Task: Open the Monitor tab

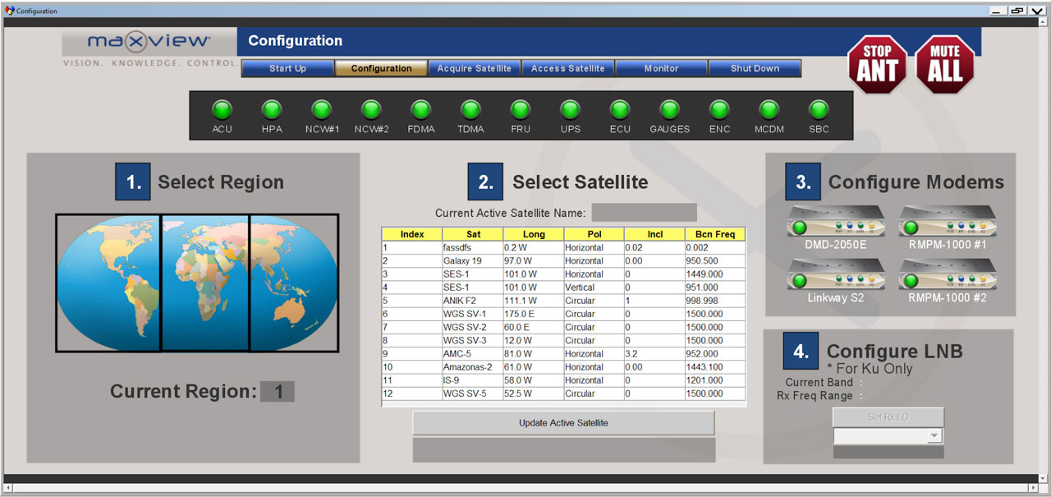Action: click(661, 68)
